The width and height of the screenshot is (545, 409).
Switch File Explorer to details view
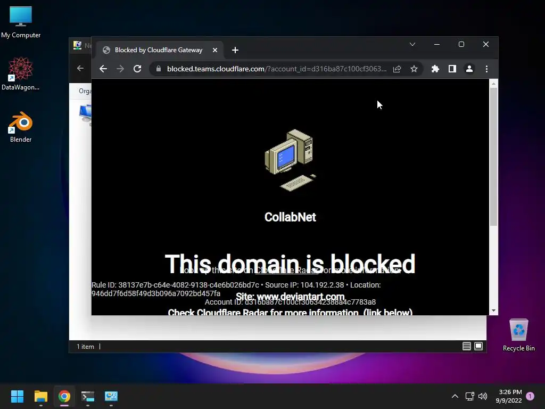(x=466, y=346)
